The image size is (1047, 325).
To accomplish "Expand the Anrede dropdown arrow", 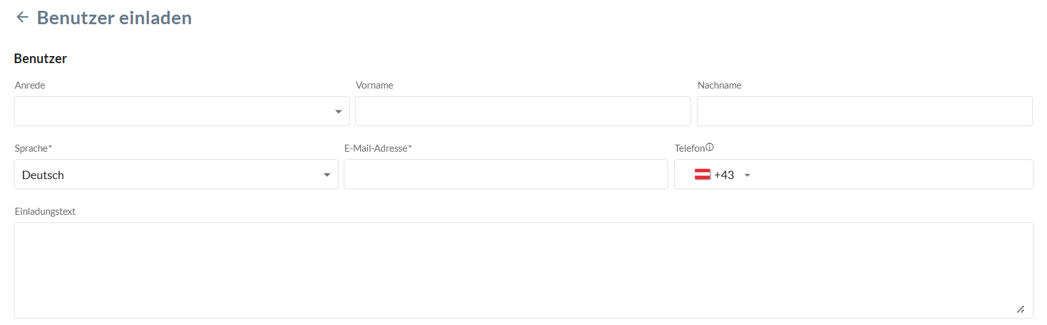I will pos(339,112).
